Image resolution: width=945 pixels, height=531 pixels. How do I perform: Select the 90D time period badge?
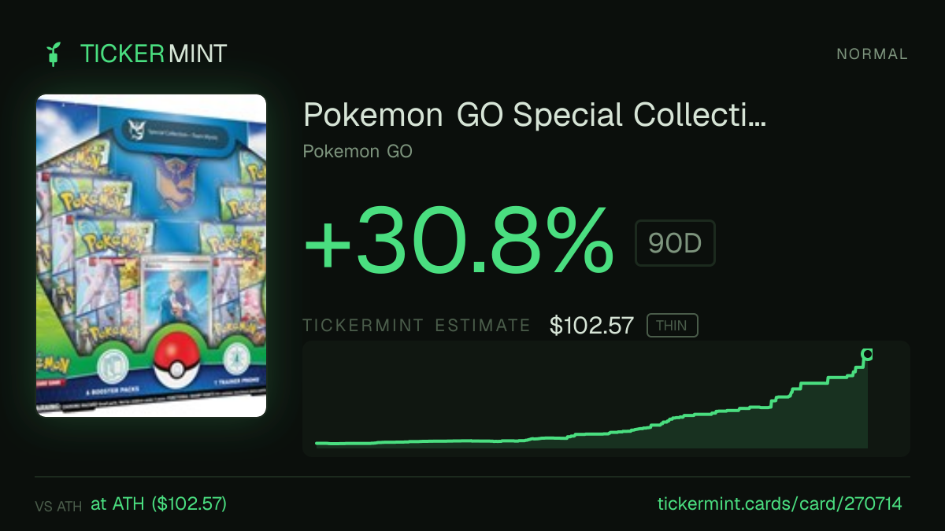pos(675,243)
